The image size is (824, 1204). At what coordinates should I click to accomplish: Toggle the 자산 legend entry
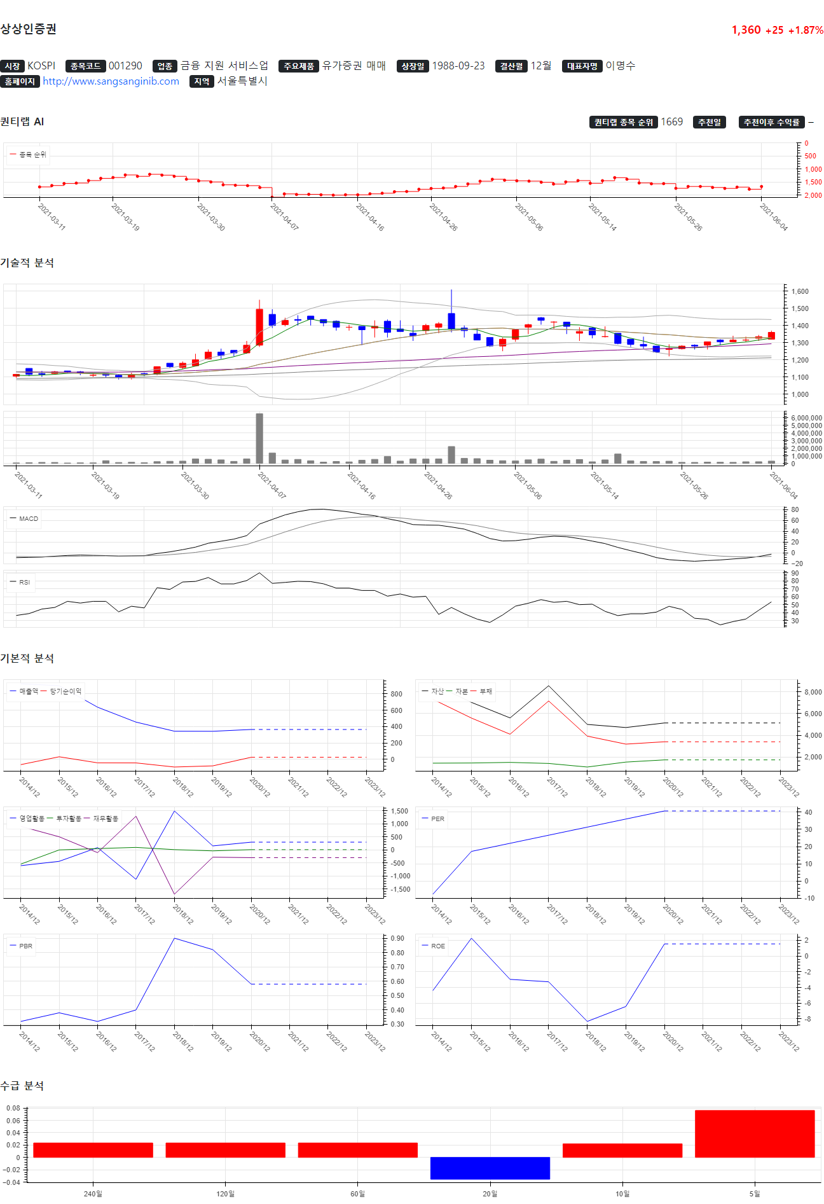point(433,691)
